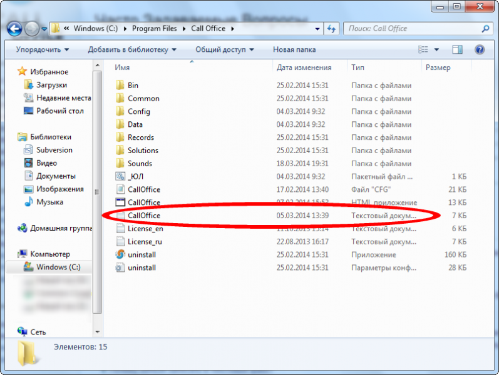Click the refresh icon next to address bar
The width and height of the screenshot is (499, 375).
[331, 29]
